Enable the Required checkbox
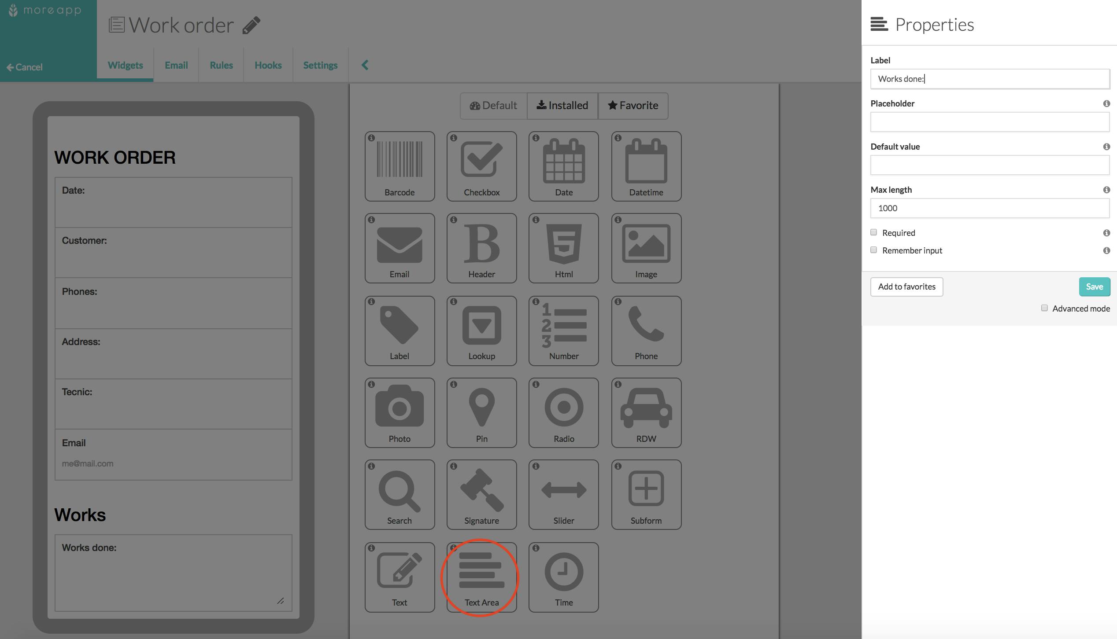Viewport: 1117px width, 639px height. pyautogui.click(x=874, y=232)
